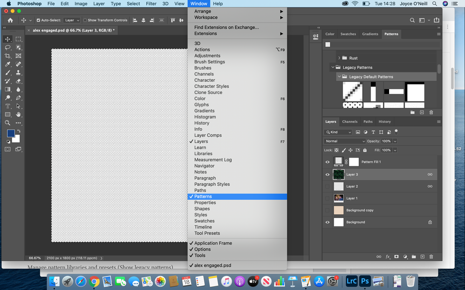
Task: Create a new layer with the Layers panel icon
Action: [422, 257]
